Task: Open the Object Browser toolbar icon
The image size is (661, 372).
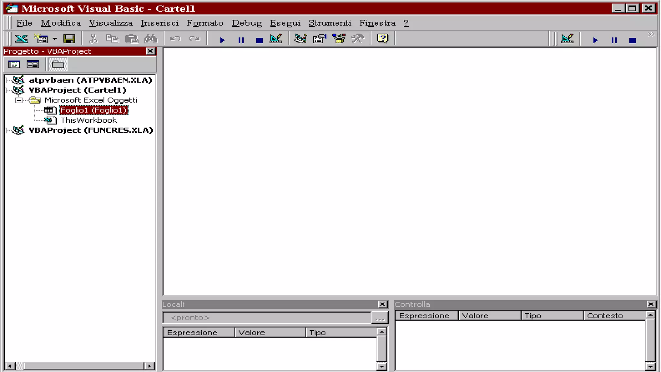Action: click(x=339, y=39)
